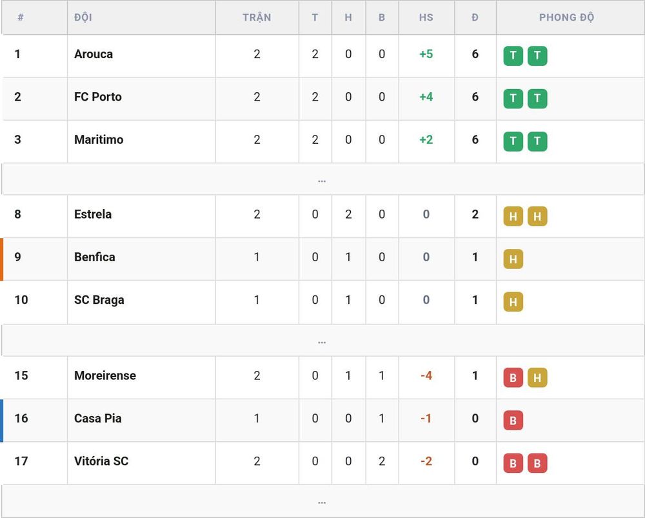Sort table by the TRẬN column header
The height and width of the screenshot is (518, 645).
tap(257, 17)
